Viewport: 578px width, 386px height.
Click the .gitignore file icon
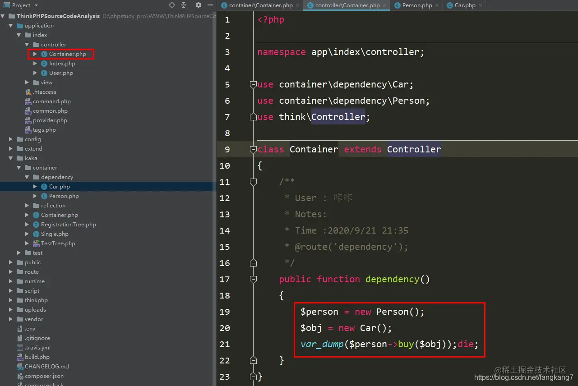click(x=20, y=338)
